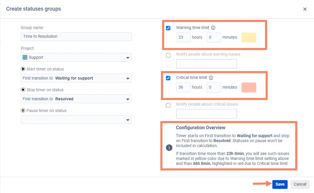Uncheck the Warning time limit checkbox

(x=168, y=28)
